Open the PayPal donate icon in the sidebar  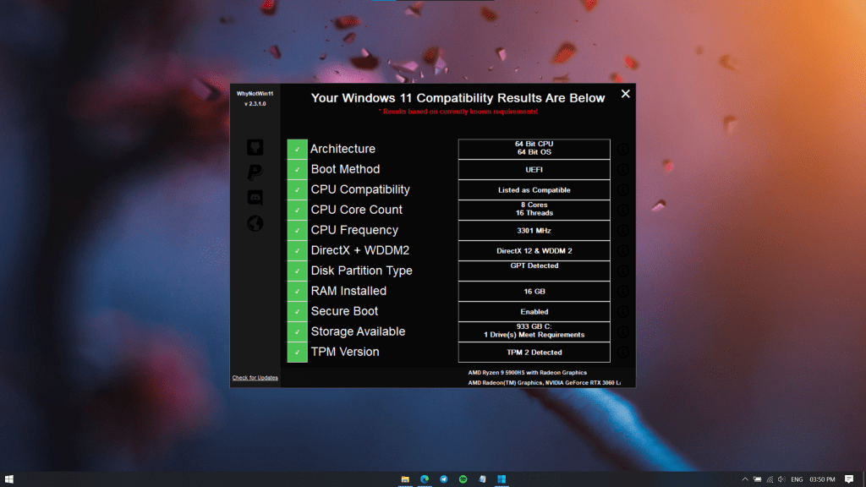[x=255, y=172]
